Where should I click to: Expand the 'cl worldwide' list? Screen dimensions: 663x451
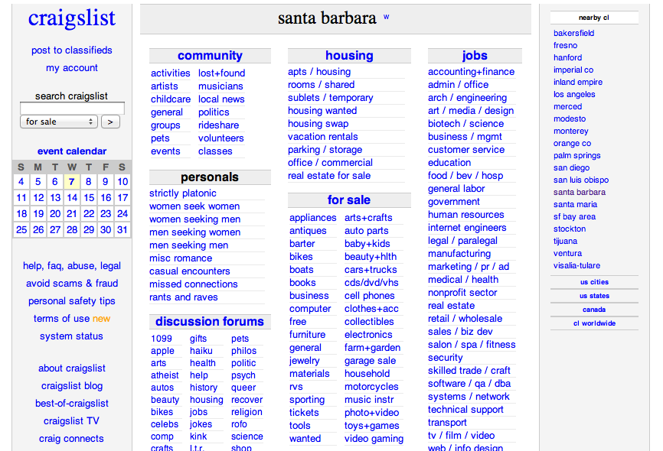point(595,323)
